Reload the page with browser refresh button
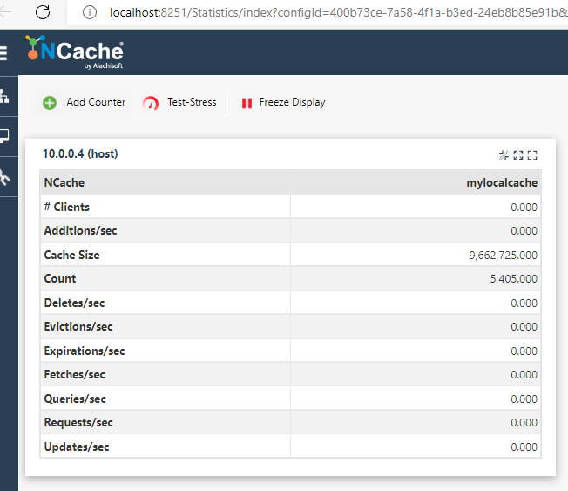 coord(43,12)
